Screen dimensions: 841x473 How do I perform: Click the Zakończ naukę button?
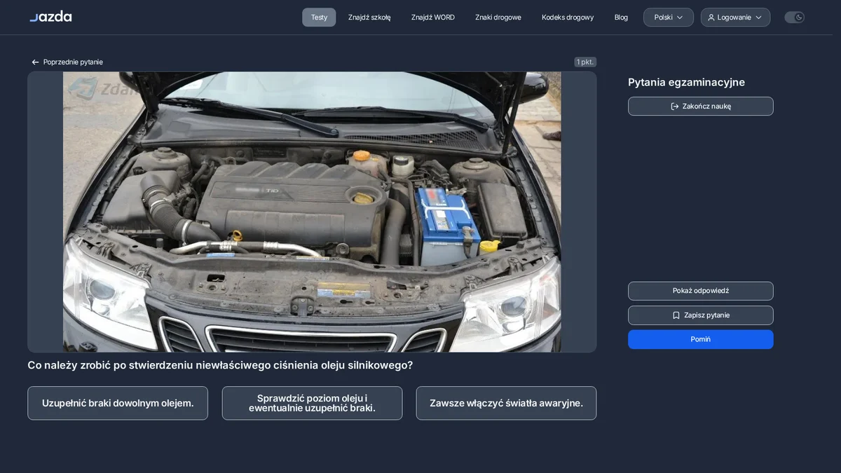click(701, 107)
